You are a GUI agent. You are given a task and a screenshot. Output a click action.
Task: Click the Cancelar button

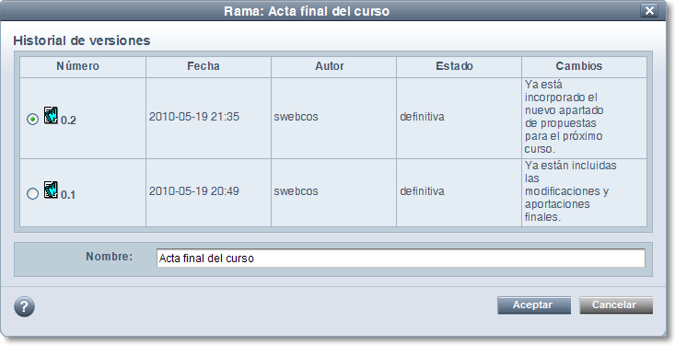pyautogui.click(x=616, y=305)
